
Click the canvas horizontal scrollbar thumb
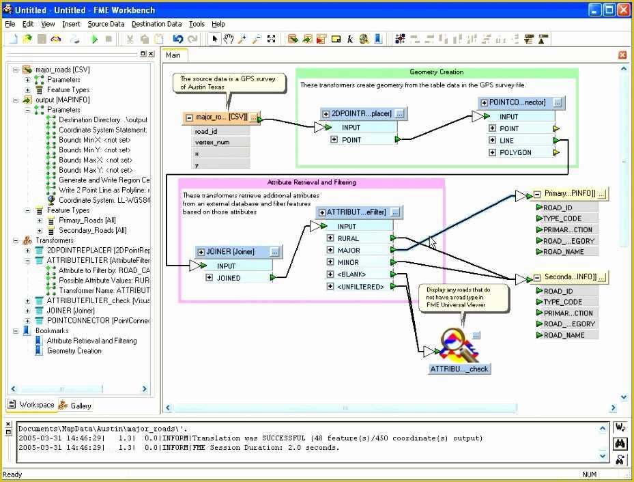tap(345, 408)
